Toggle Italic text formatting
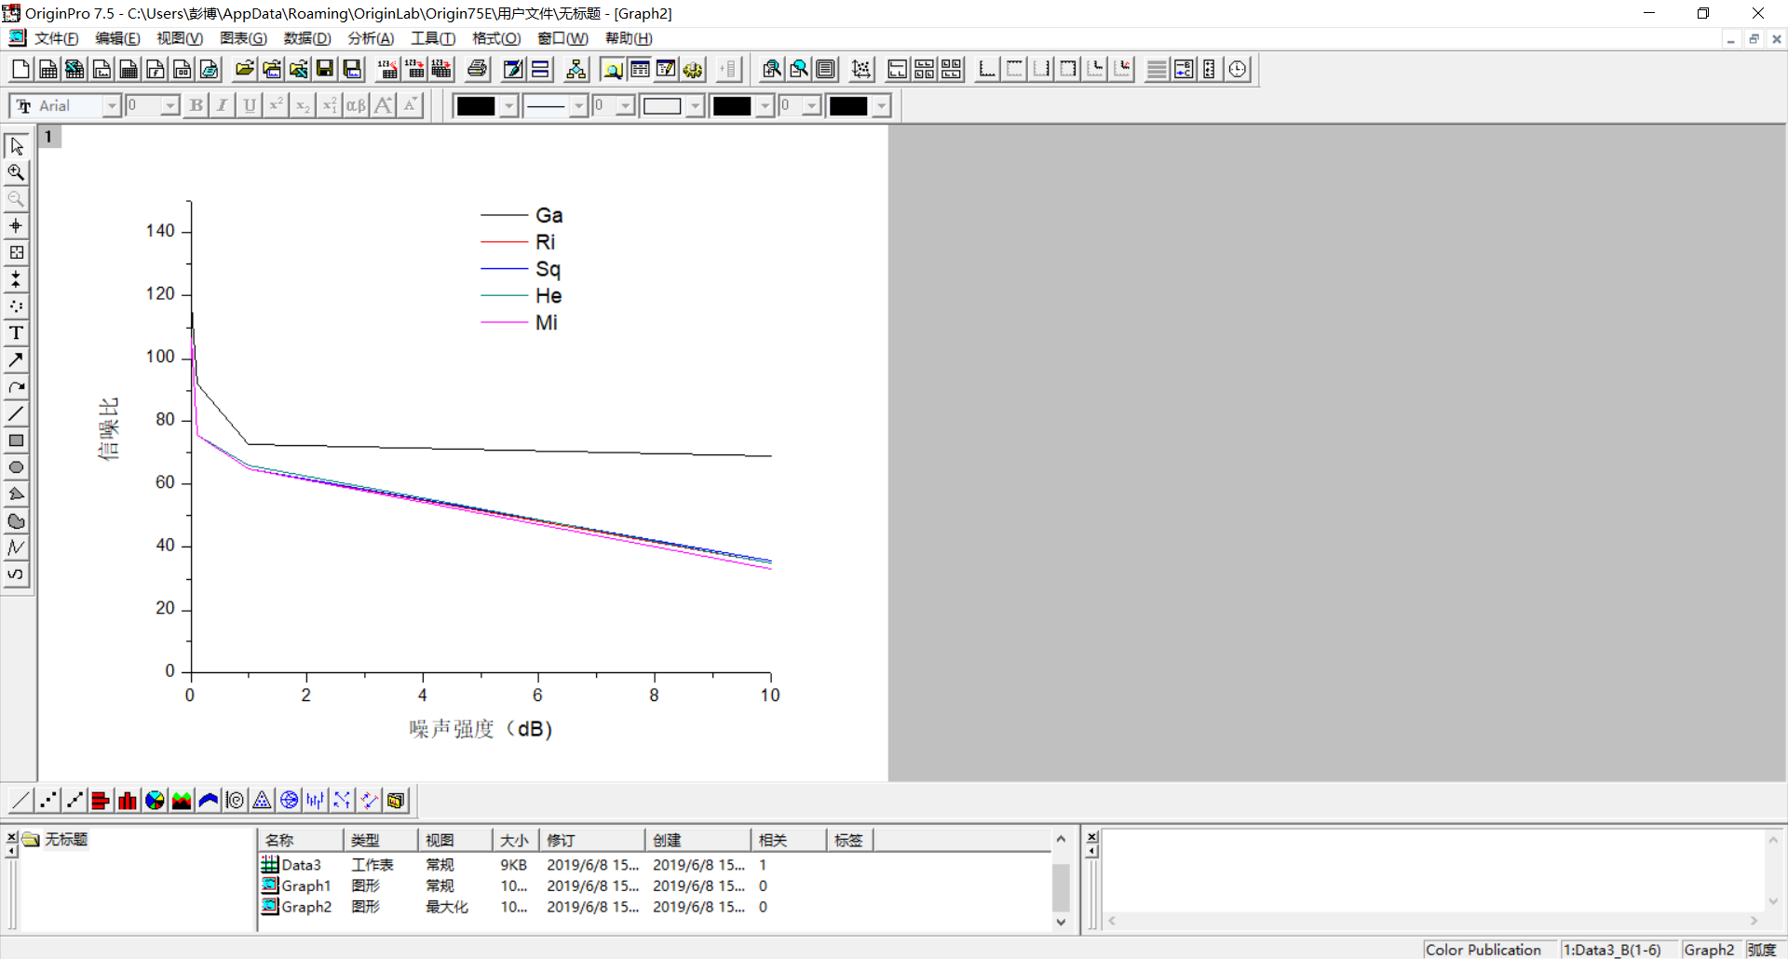Image resolution: width=1788 pixels, height=959 pixels. click(222, 106)
